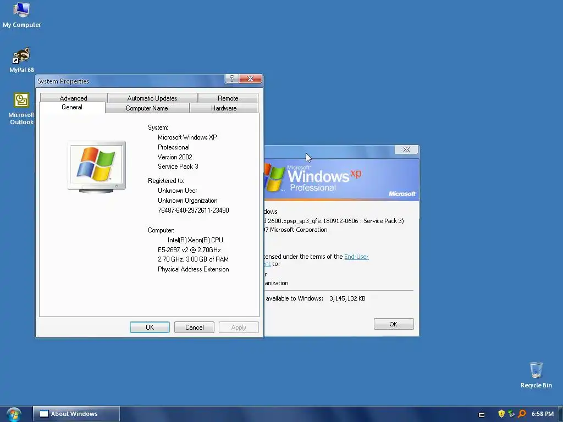Screen dimensions: 563x422
Task: Click OK in System Properties
Action: coord(150,327)
